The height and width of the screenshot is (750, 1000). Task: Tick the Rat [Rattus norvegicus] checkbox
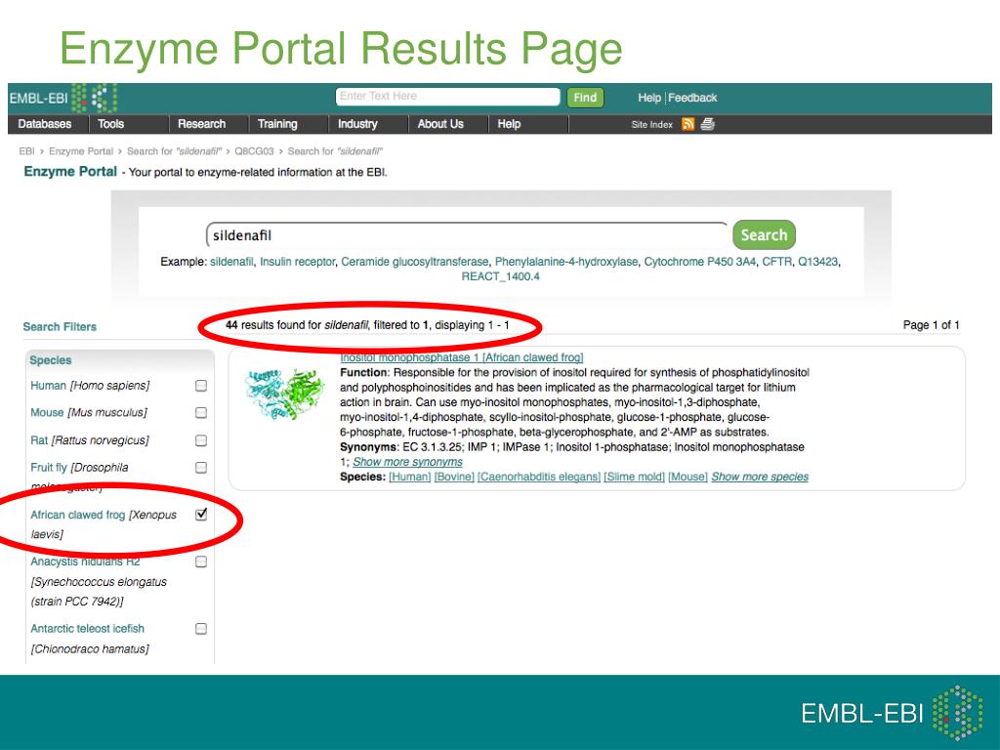click(x=201, y=440)
